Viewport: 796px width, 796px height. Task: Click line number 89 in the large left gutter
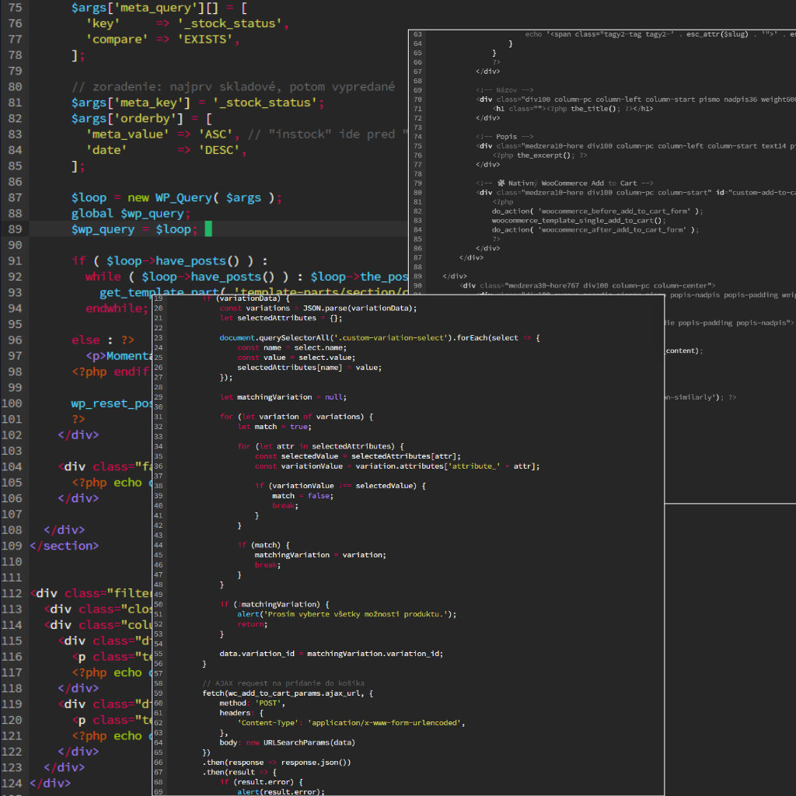[14, 229]
